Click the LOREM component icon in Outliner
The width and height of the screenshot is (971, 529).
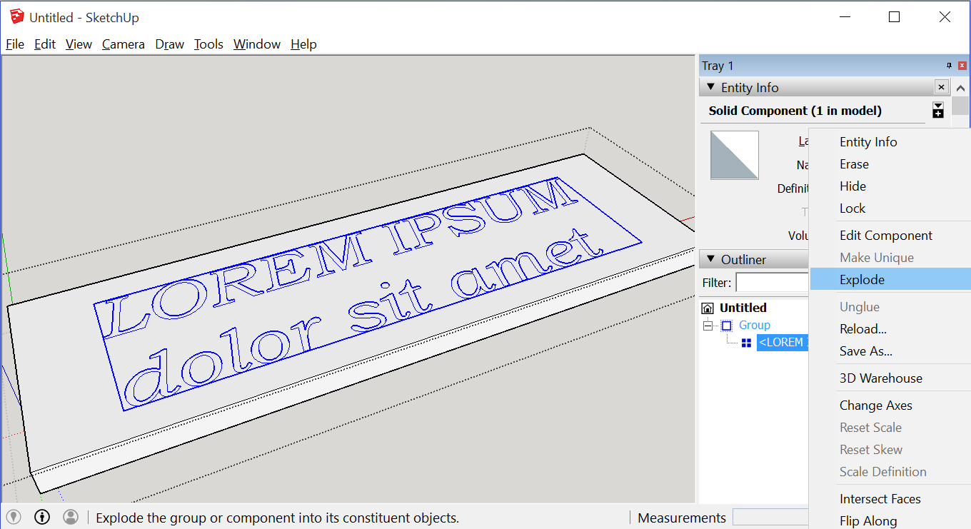745,342
